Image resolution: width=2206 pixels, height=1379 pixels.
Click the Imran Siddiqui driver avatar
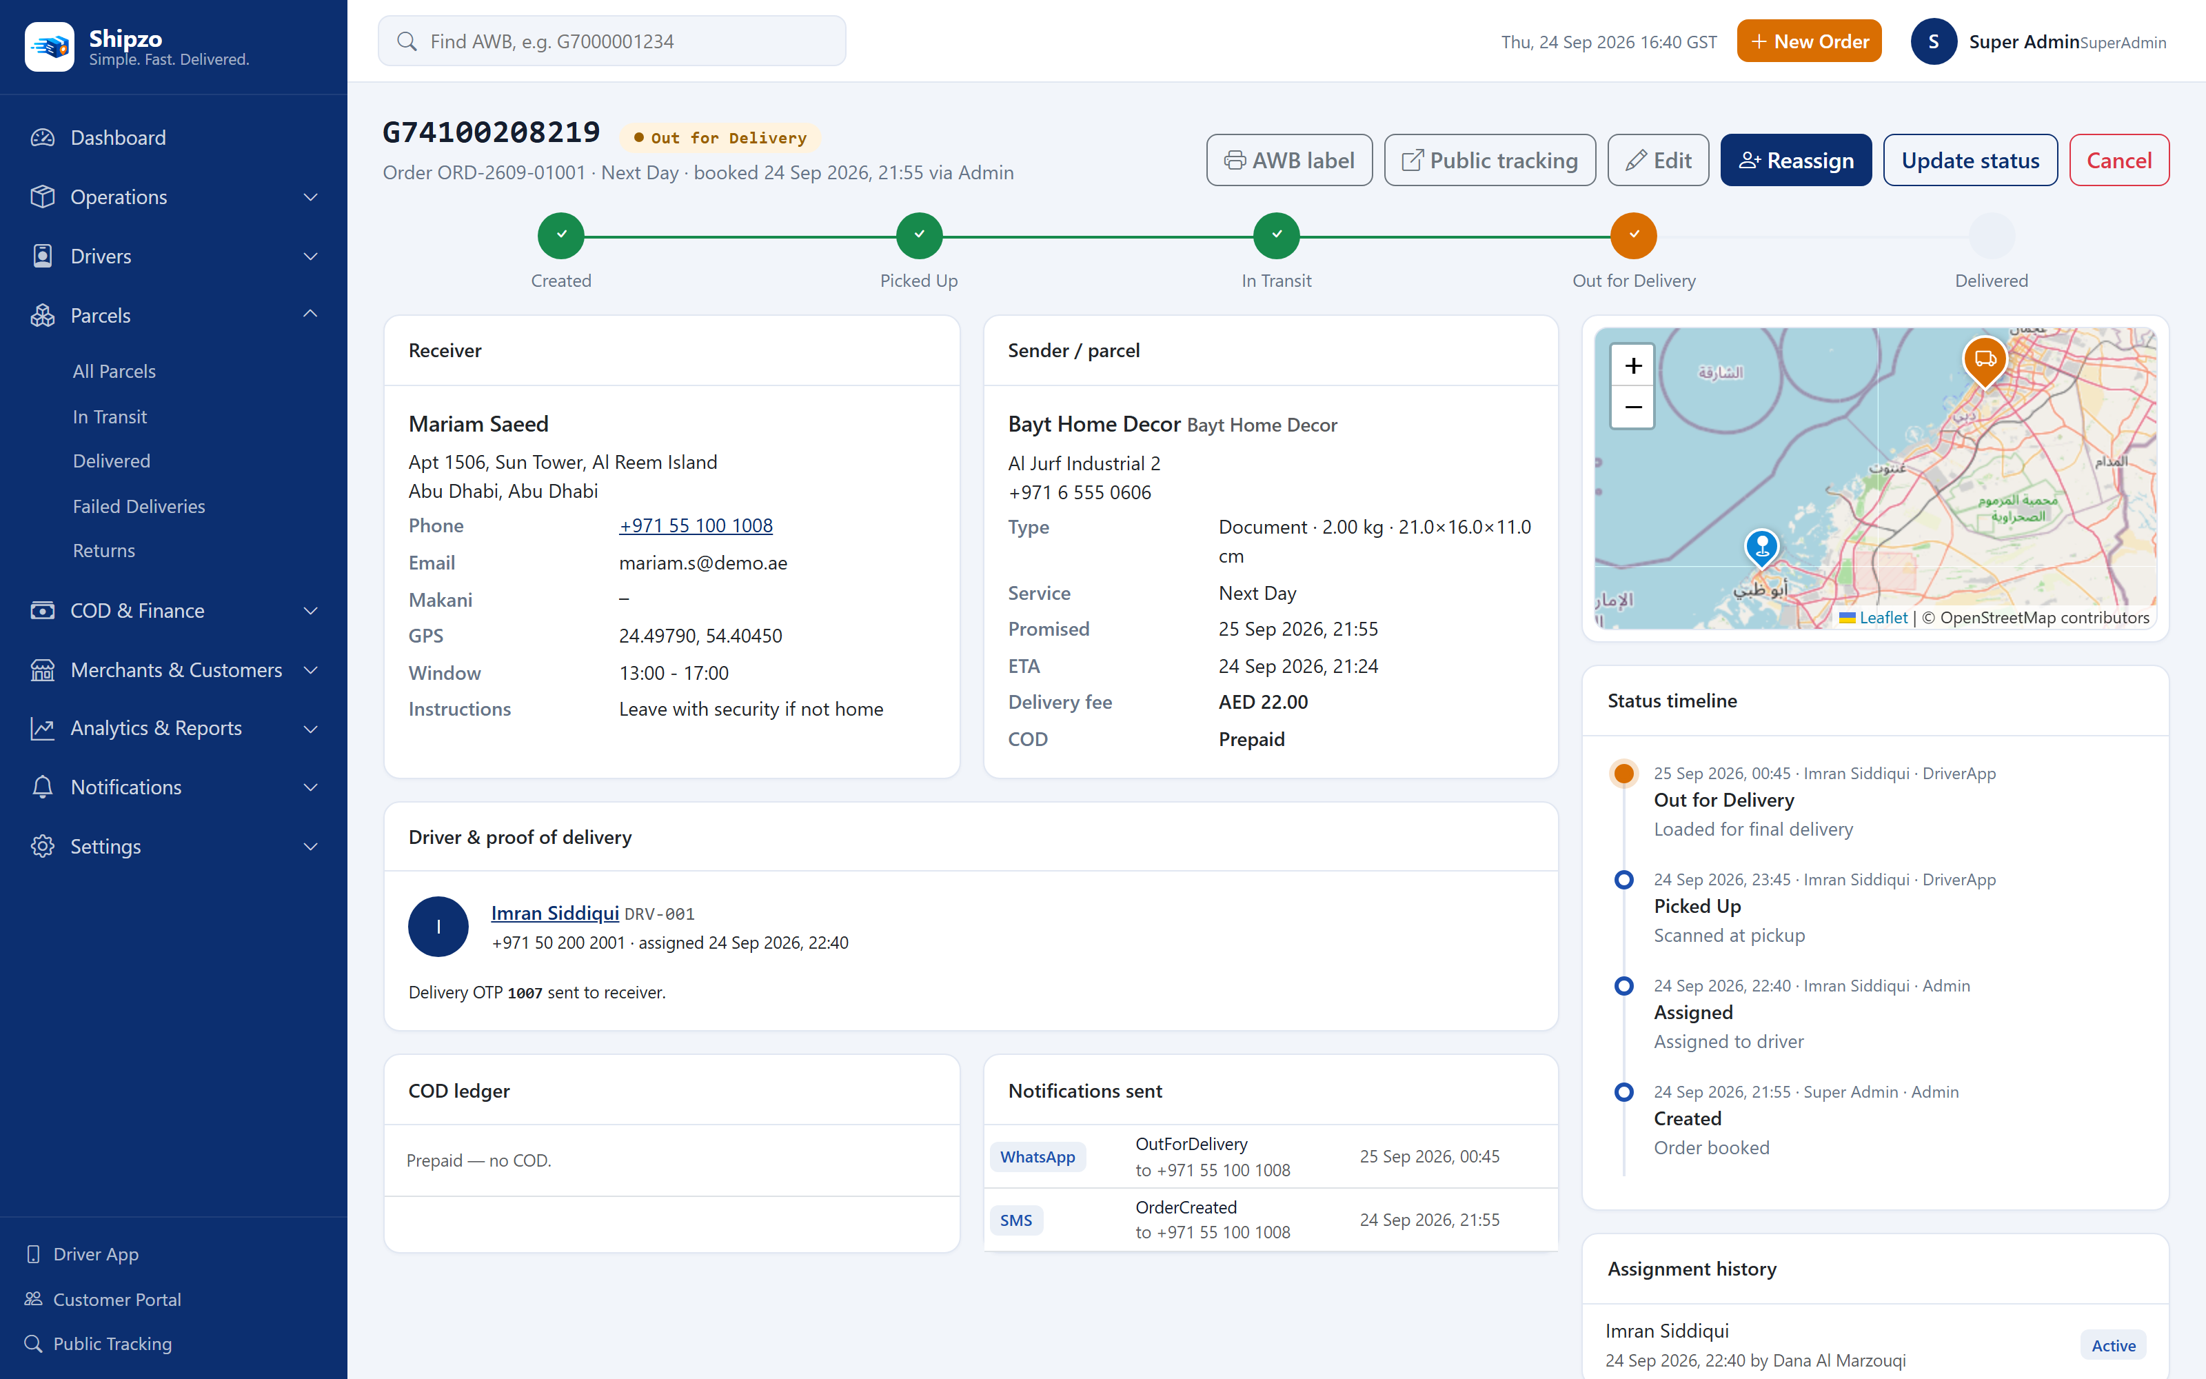[x=438, y=927]
